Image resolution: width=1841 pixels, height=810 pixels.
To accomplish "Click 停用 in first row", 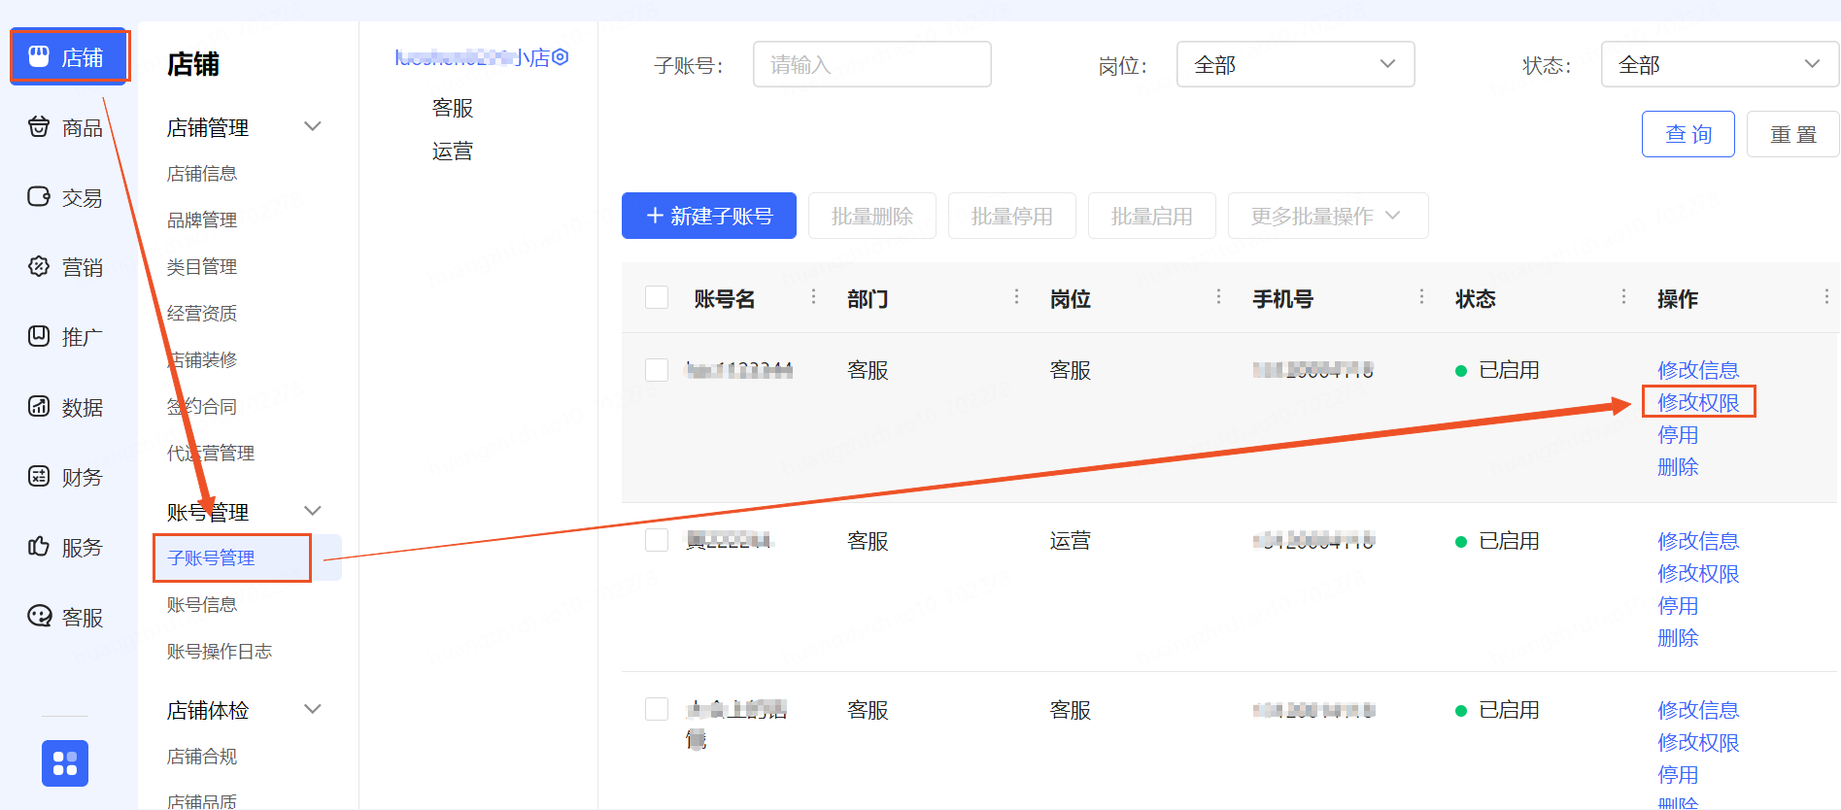I will [x=1678, y=435].
